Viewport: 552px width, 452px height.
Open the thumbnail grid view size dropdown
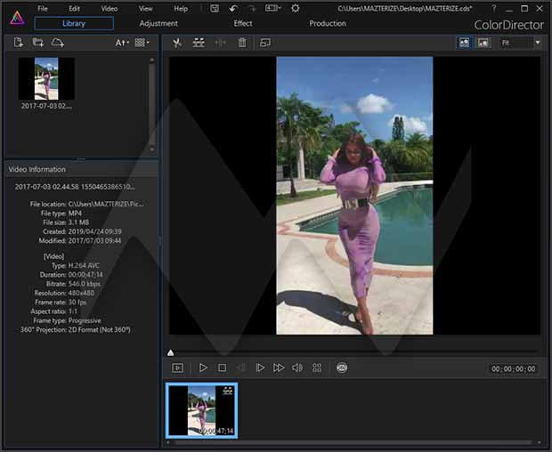coord(142,43)
